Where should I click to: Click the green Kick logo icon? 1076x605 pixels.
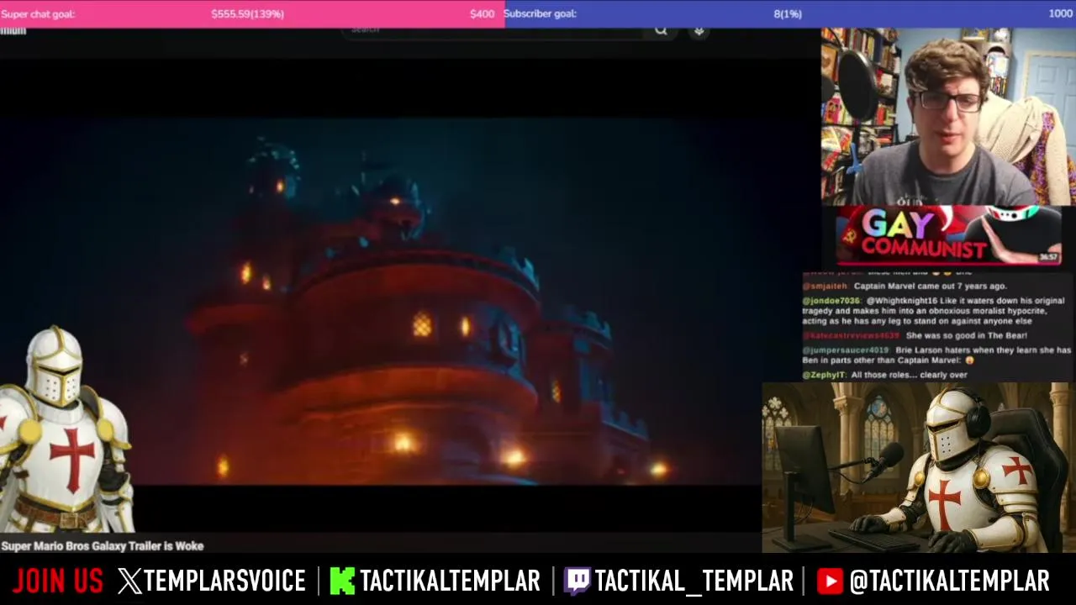pyautogui.click(x=342, y=581)
